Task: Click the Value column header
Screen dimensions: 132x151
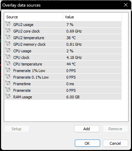Action: pyautogui.click(x=92, y=17)
